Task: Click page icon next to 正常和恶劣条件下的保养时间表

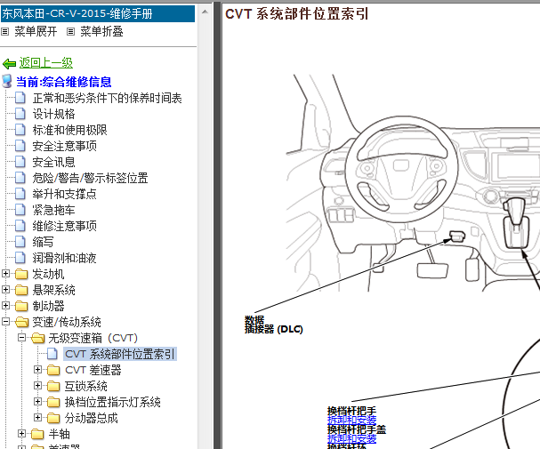Action: pos(20,98)
